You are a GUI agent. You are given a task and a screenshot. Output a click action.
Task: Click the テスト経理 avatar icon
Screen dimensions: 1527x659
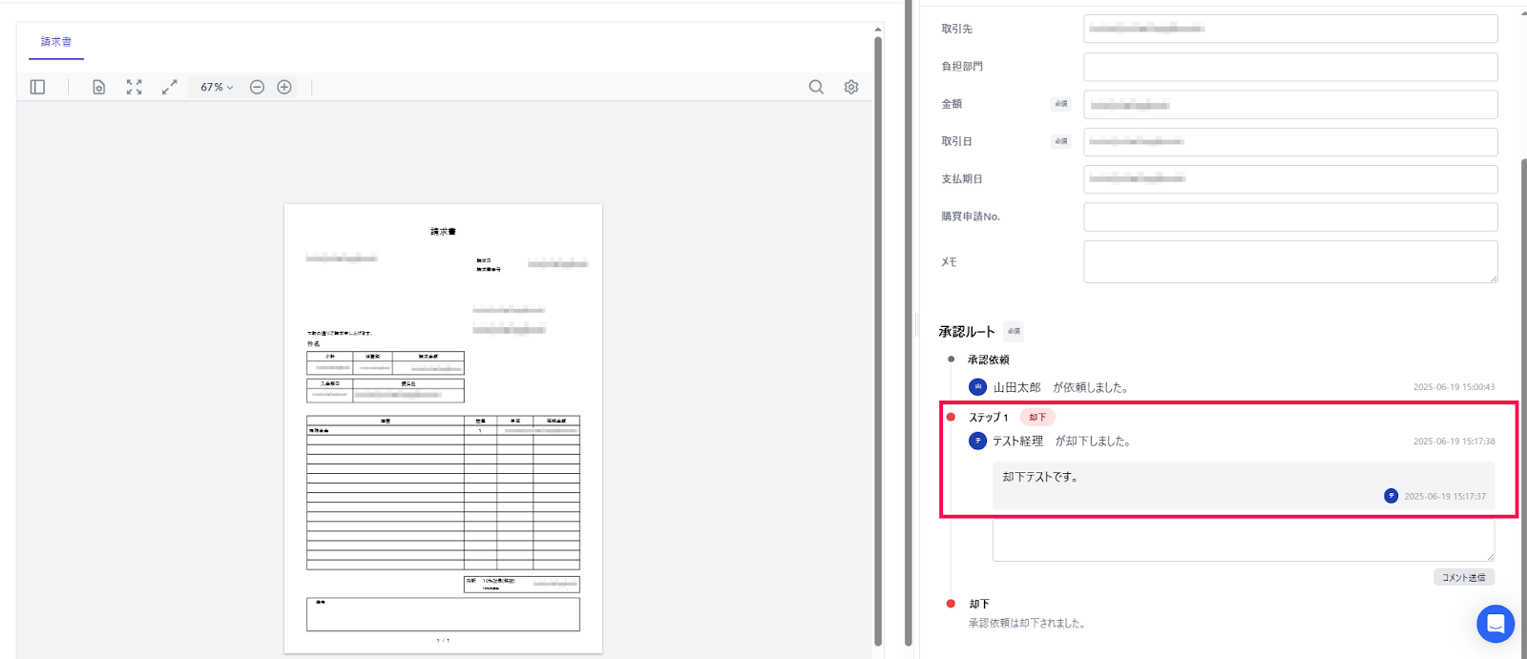(x=977, y=441)
